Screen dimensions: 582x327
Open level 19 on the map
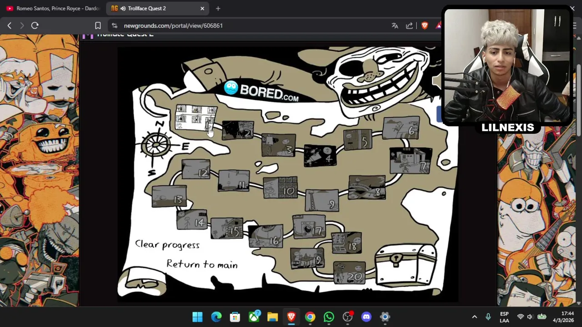coord(307,258)
